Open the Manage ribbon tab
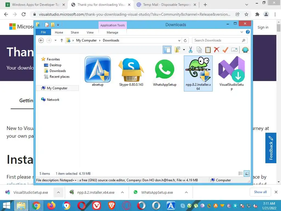 tap(113, 32)
